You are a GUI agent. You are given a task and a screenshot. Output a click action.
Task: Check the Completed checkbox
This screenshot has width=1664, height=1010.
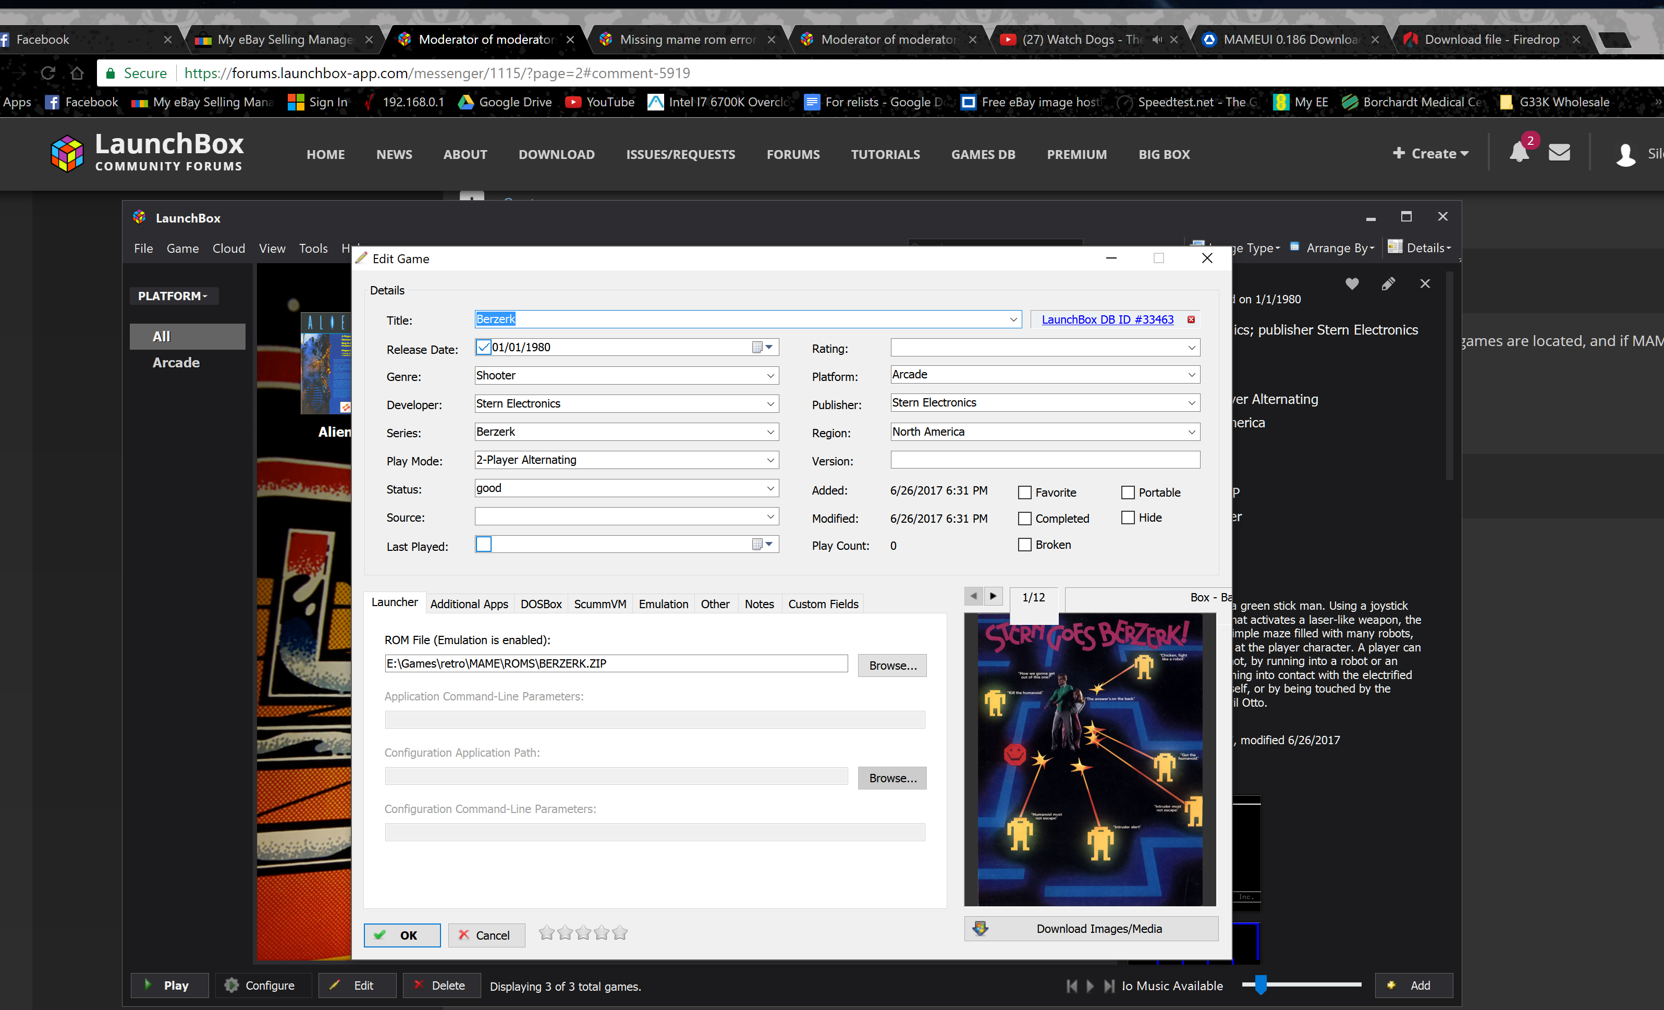pos(1024,519)
